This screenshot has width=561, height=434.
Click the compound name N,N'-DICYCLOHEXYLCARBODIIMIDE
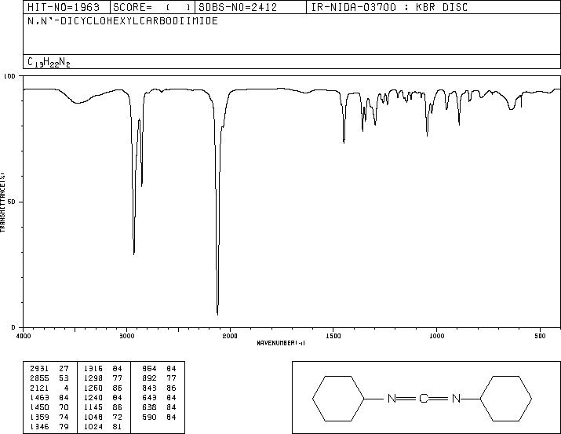coord(122,21)
